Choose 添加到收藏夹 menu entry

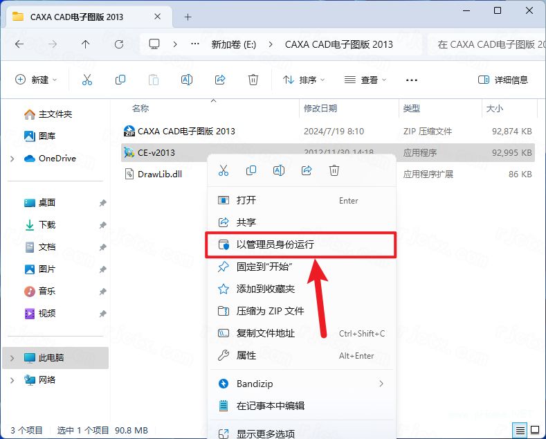[302, 289]
